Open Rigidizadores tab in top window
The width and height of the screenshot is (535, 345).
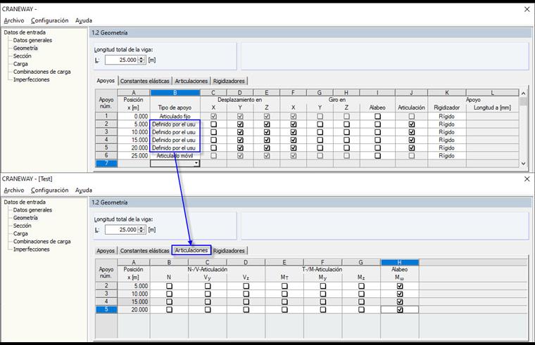tap(229, 81)
